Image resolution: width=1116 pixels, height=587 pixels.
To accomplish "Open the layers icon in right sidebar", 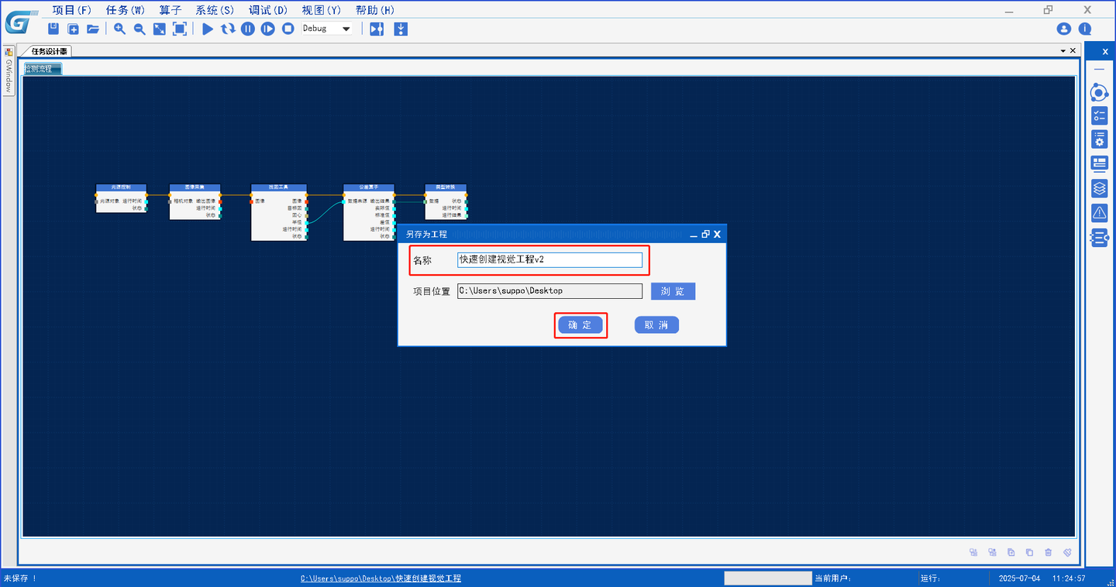I will pos(1099,188).
